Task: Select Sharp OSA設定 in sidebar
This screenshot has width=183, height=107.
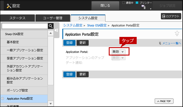Action: point(24,34)
